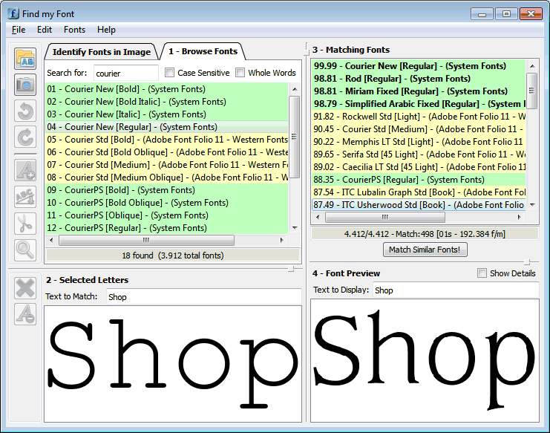Image resolution: width=550 pixels, height=433 pixels.
Task: Click the redo rotate-right arrow icon
Action: [25, 137]
